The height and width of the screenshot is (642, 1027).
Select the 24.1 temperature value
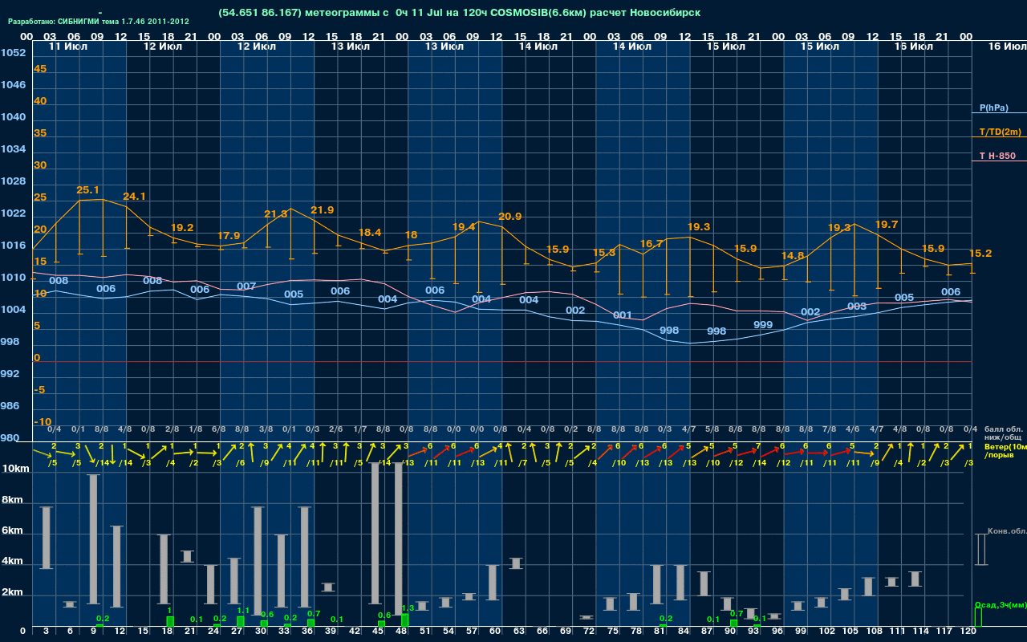point(134,197)
